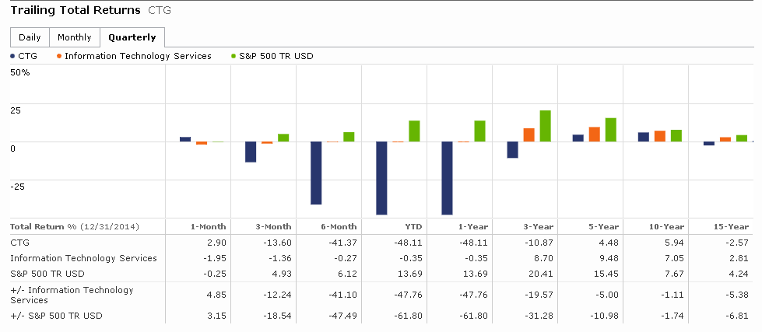Click the CTG 6-Month navy bar

pos(316,173)
